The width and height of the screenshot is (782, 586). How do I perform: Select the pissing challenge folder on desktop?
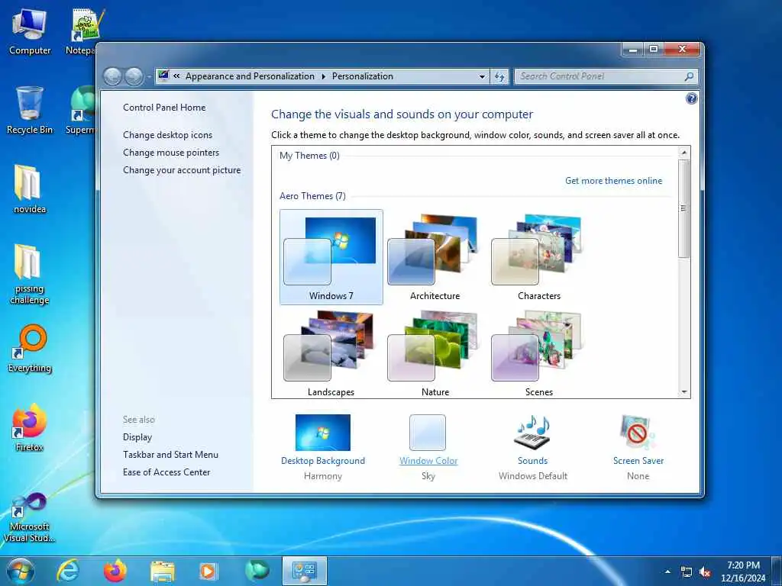tap(30, 274)
